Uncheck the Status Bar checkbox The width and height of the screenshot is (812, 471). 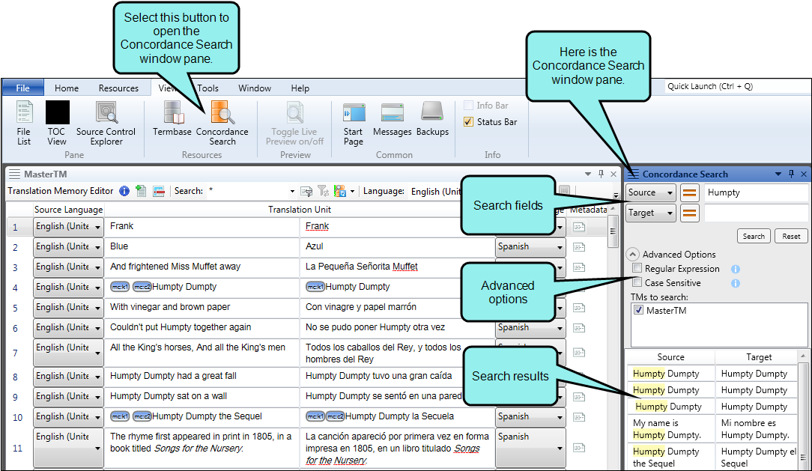[469, 122]
